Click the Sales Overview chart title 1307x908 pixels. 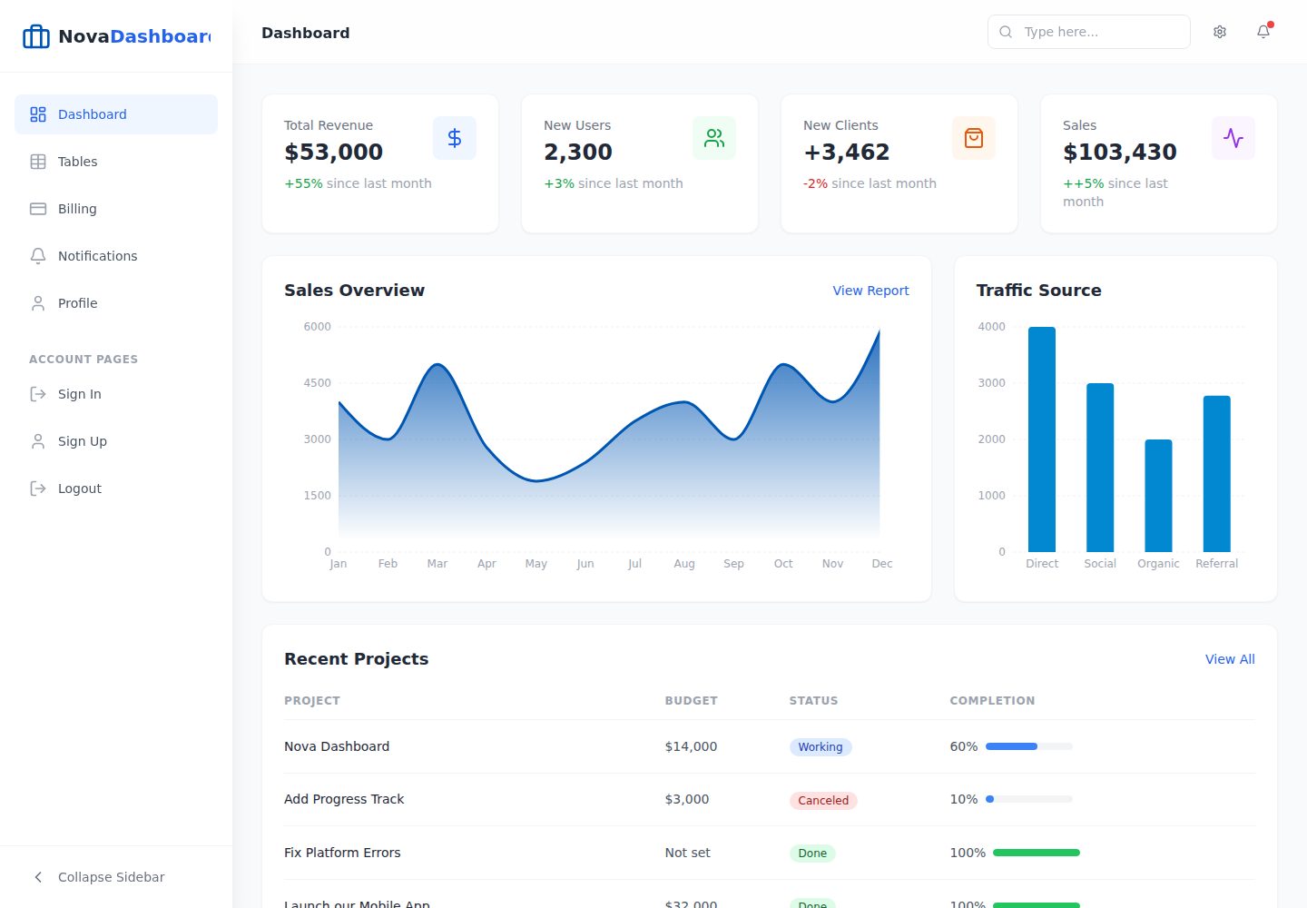pyautogui.click(x=354, y=291)
